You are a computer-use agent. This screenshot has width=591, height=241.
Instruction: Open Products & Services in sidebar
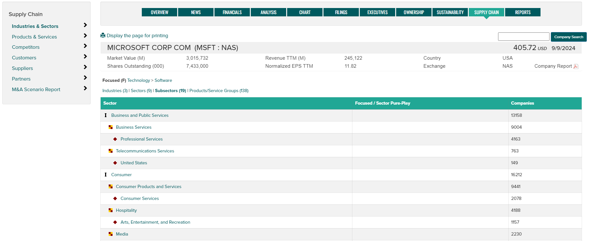[x=34, y=37]
